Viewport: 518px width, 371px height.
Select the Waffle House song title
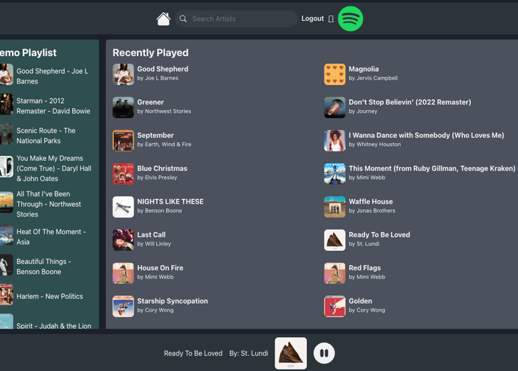coord(371,202)
